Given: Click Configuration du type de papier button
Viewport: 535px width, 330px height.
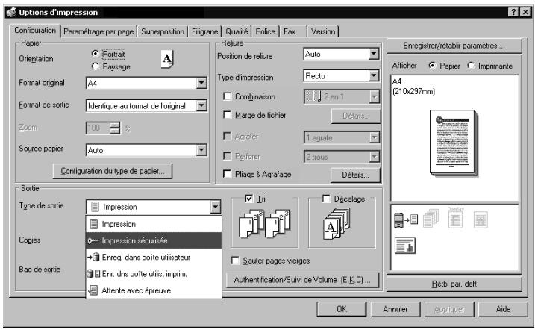Looking at the screenshot, I should click(x=113, y=171).
